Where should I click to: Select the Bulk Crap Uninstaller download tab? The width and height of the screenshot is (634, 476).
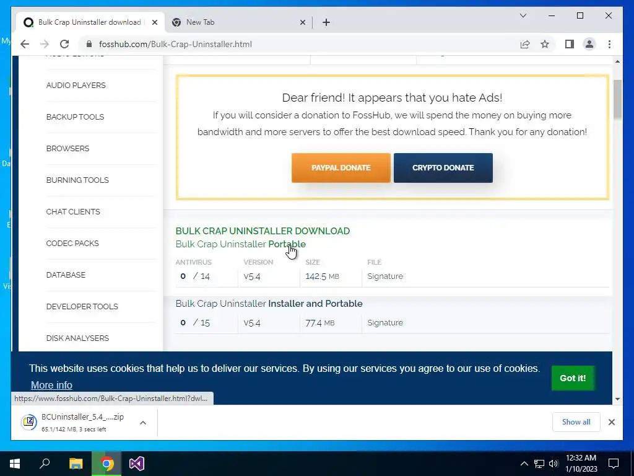coord(90,22)
